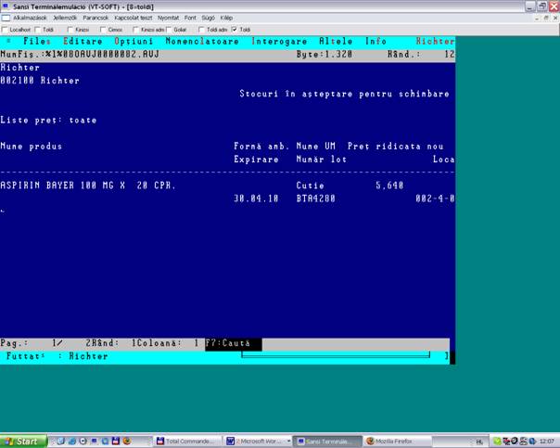This screenshot has width=560, height=448.
Task: Tick the Cimox checkbox
Action: tap(103, 30)
